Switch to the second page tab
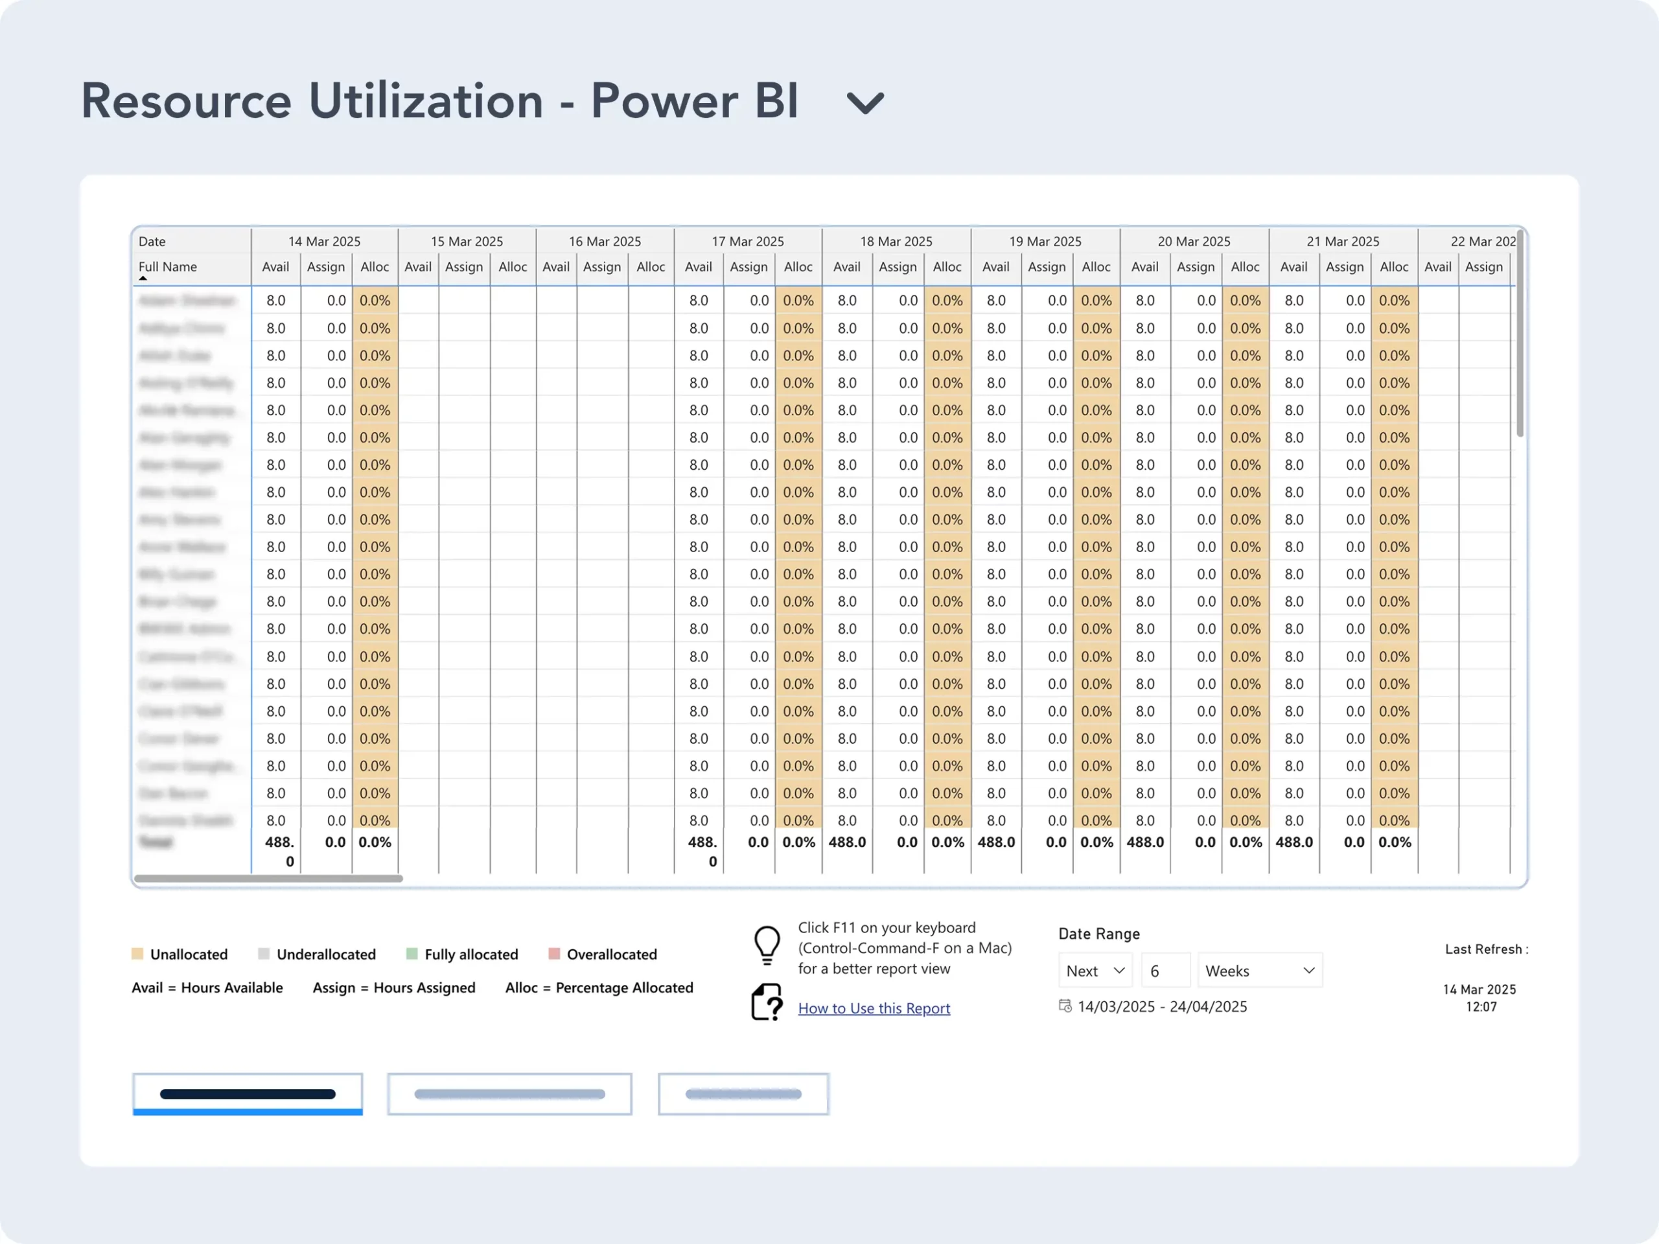The width and height of the screenshot is (1659, 1244). [x=509, y=1093]
